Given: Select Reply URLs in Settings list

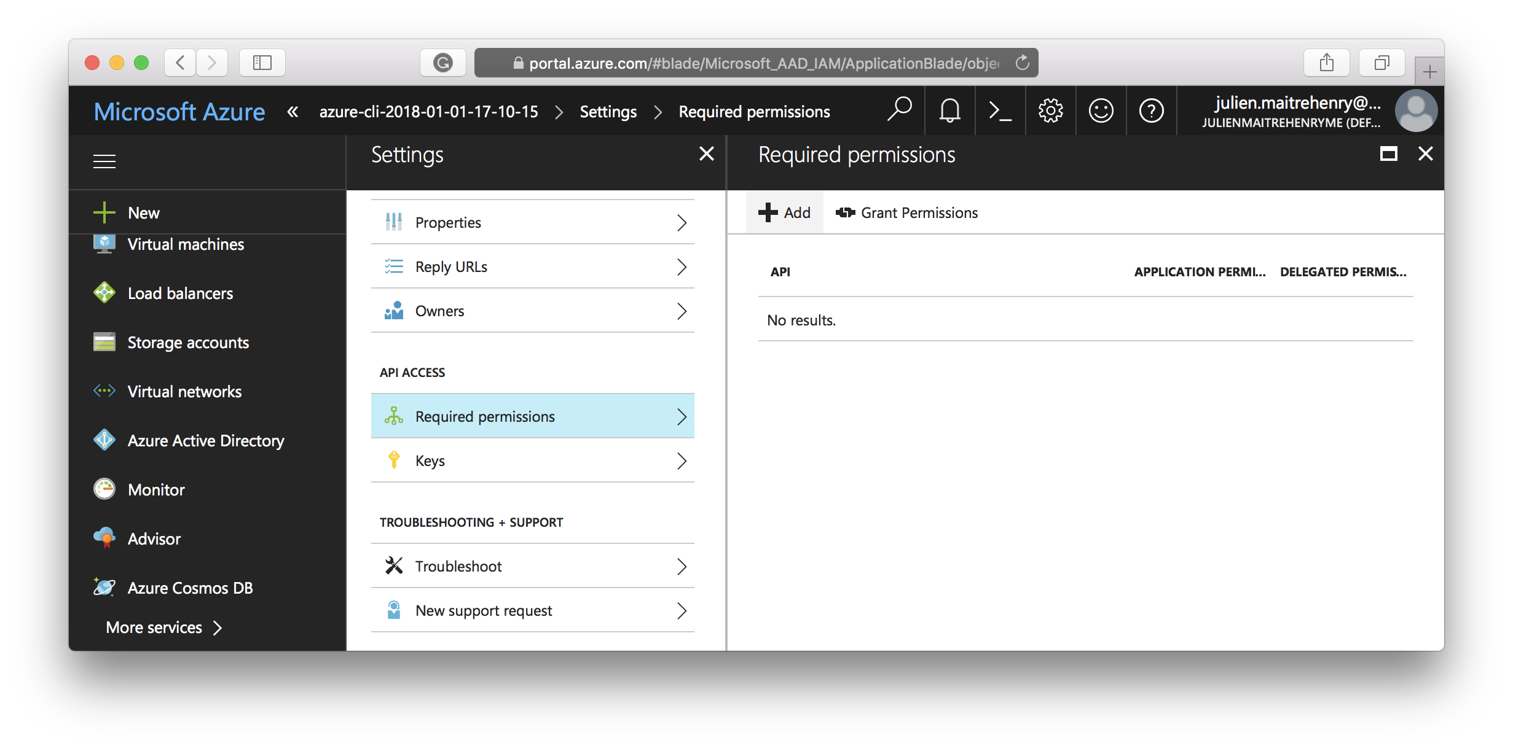Looking at the screenshot, I should [533, 266].
